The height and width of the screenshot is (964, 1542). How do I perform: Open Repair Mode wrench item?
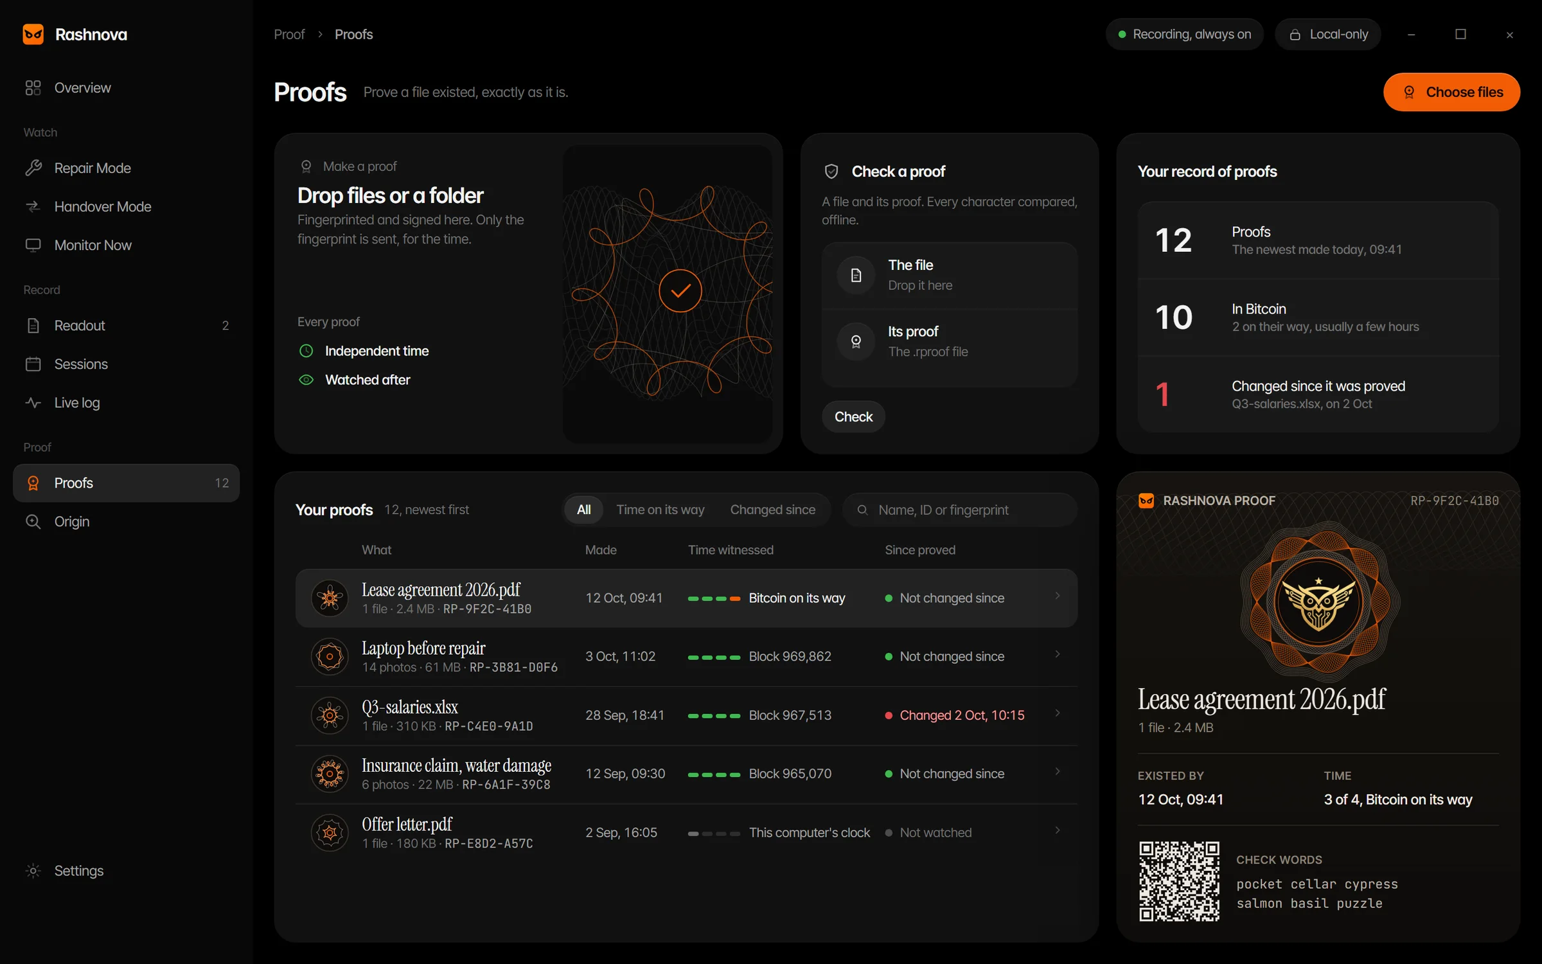click(x=126, y=168)
